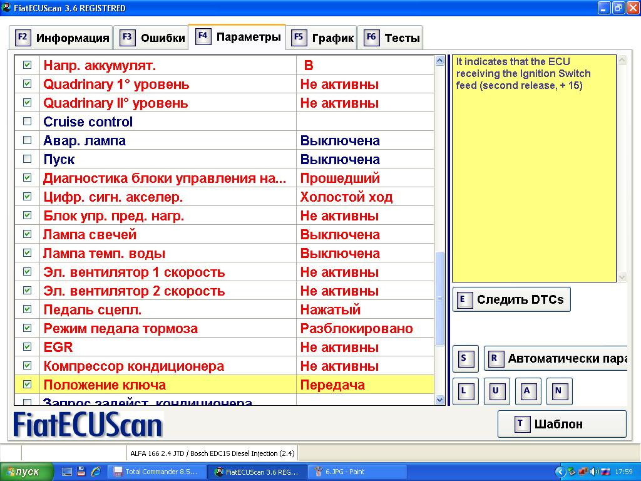Click the volume speaker tray icon
Viewport: 641px width, 481px height.
click(595, 472)
